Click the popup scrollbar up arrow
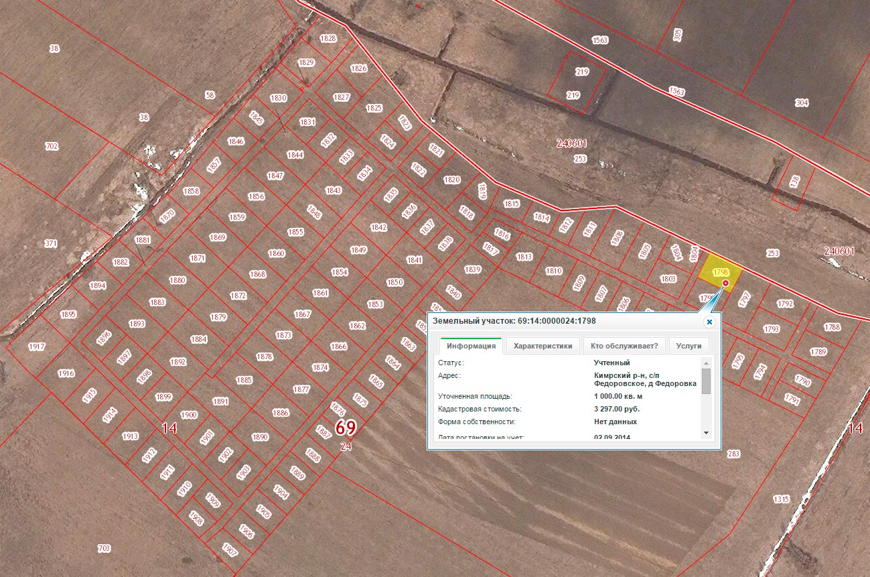Viewport: 870px width, 577px height. (x=705, y=363)
